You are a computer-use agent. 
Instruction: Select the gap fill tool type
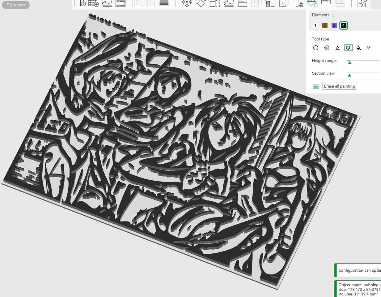click(x=369, y=48)
